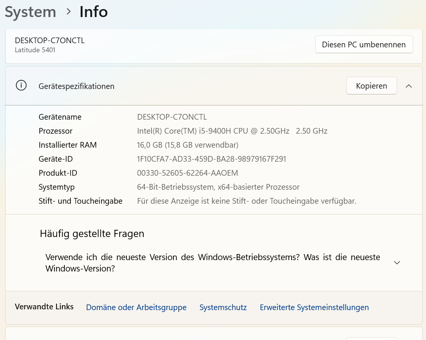The width and height of the screenshot is (426, 340).
Task: Click the Systemtyp label
Action: pyautogui.click(x=56, y=187)
